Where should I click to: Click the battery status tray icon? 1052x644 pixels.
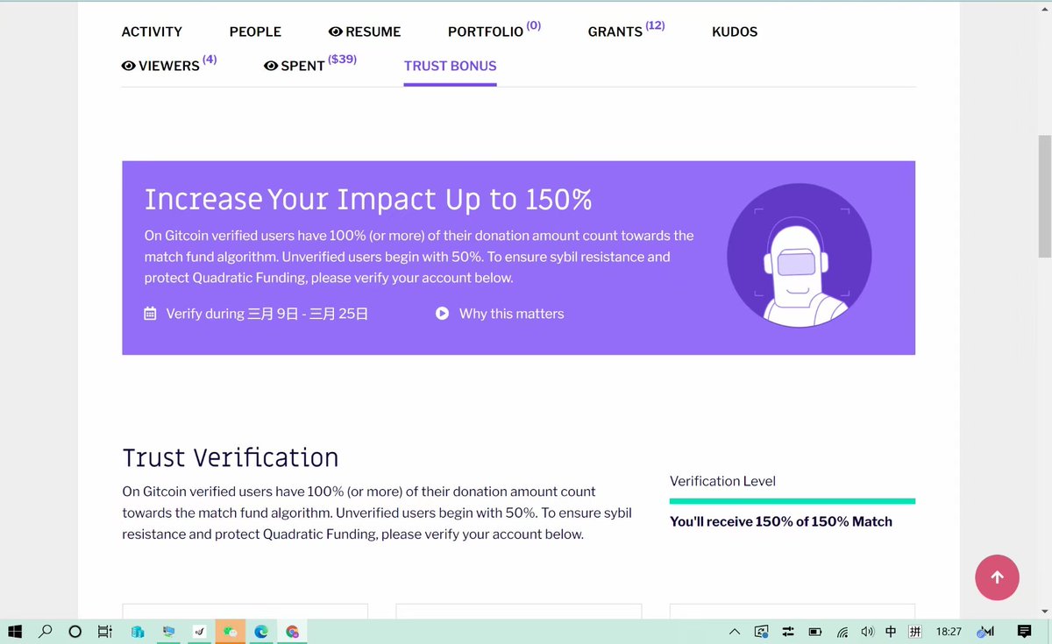click(x=815, y=631)
